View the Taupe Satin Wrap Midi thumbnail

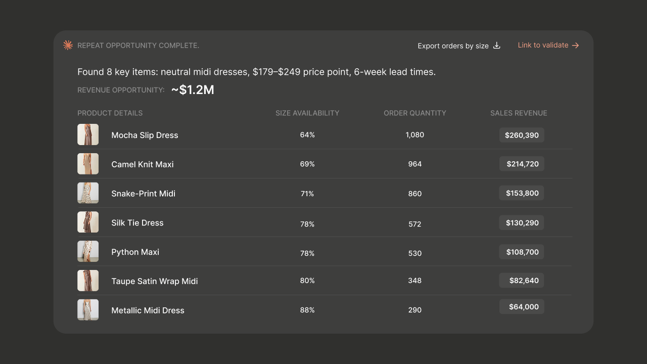coord(88,281)
